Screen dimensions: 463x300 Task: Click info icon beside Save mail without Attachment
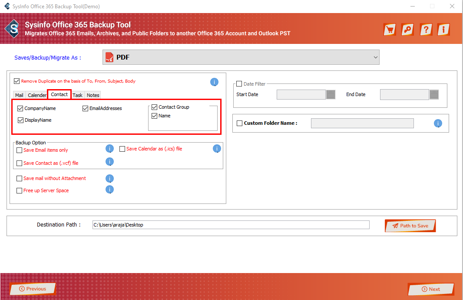click(109, 179)
